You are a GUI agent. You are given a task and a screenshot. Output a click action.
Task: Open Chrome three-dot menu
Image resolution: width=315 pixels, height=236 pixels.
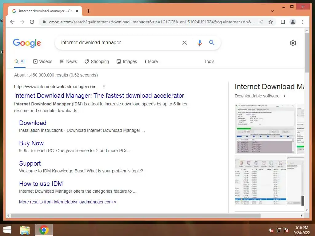click(x=303, y=22)
